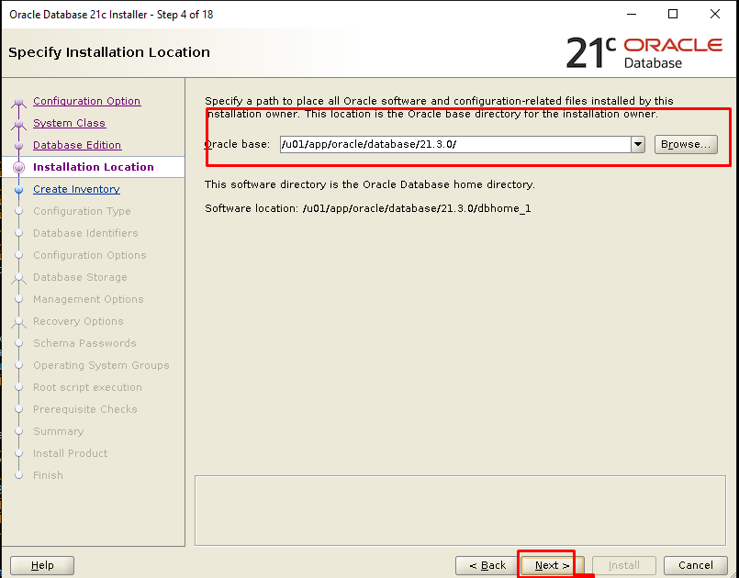Screen dimensions: 739x578
Task: Click the Installation Location step bullet icon
Action: (x=19, y=167)
